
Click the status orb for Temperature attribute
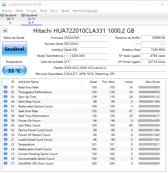(x=5, y=144)
